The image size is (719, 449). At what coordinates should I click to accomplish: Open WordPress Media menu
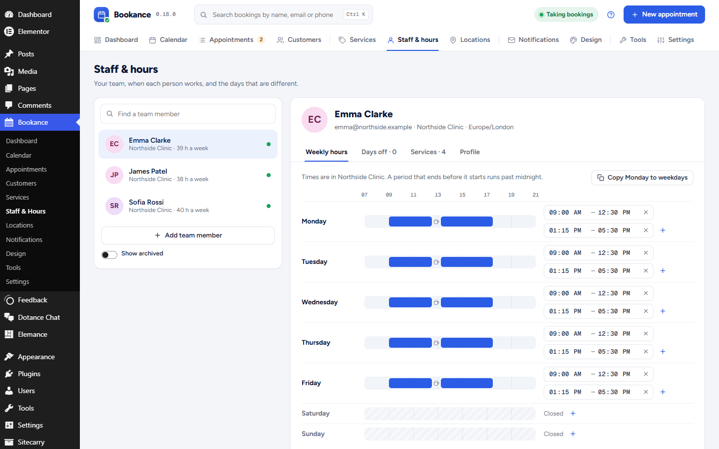(x=40, y=71)
